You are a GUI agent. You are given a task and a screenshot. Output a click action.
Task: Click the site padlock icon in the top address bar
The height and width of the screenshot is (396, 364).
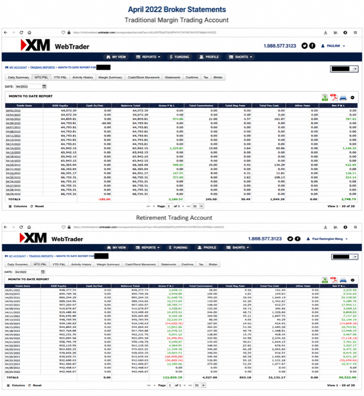point(69,32)
